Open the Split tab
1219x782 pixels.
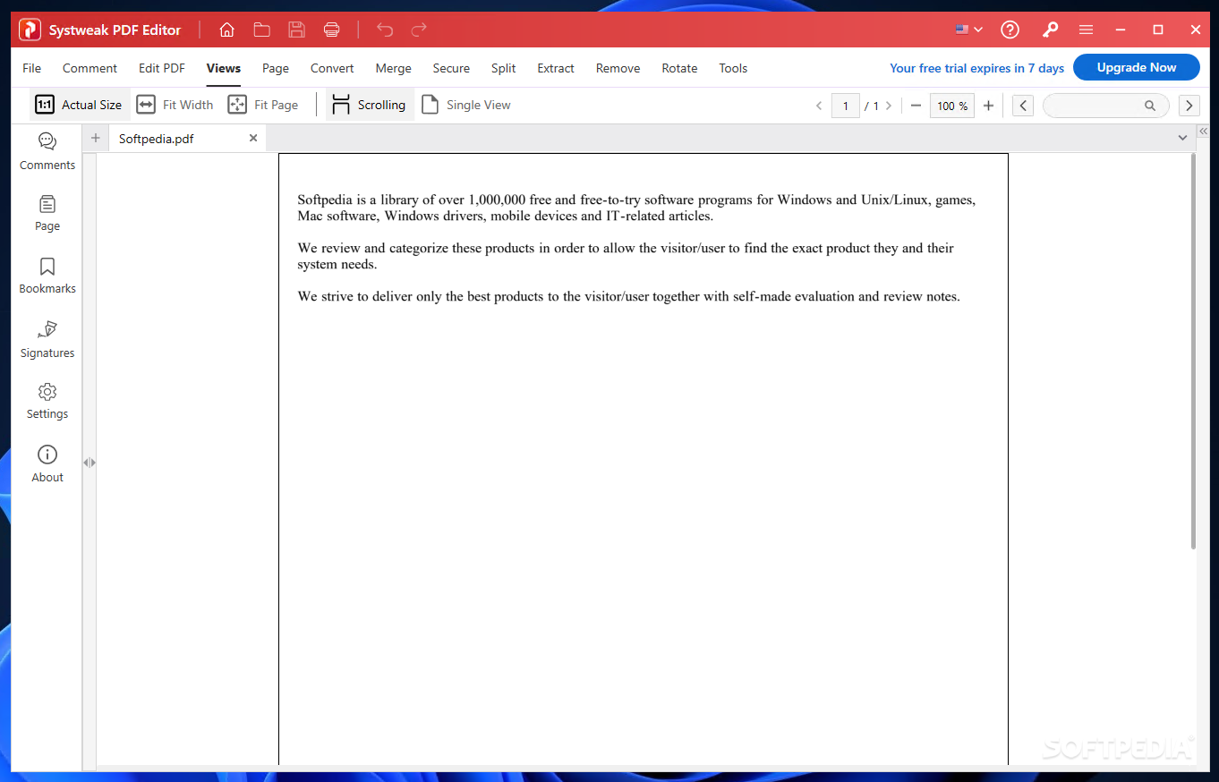click(503, 68)
